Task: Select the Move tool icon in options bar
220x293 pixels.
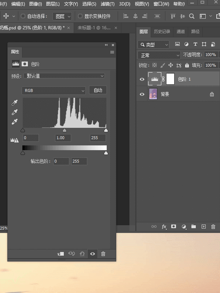Action: click(x=6, y=16)
